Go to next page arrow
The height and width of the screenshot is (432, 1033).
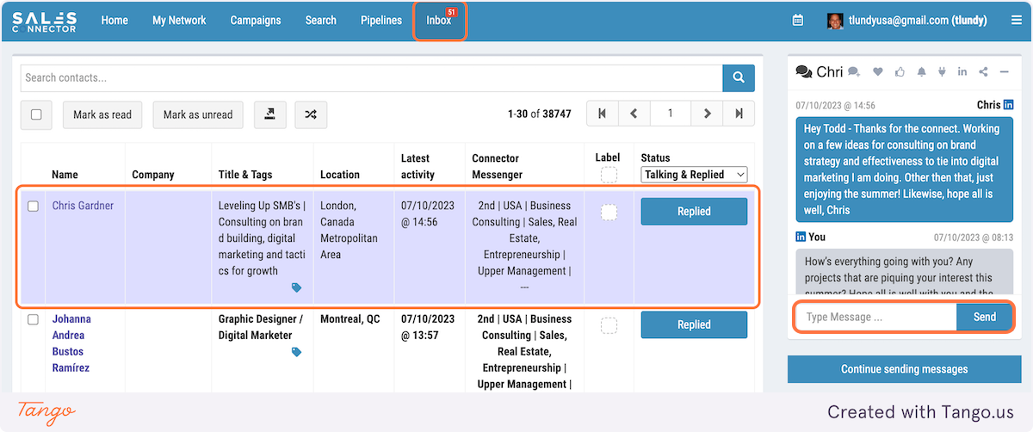[707, 114]
